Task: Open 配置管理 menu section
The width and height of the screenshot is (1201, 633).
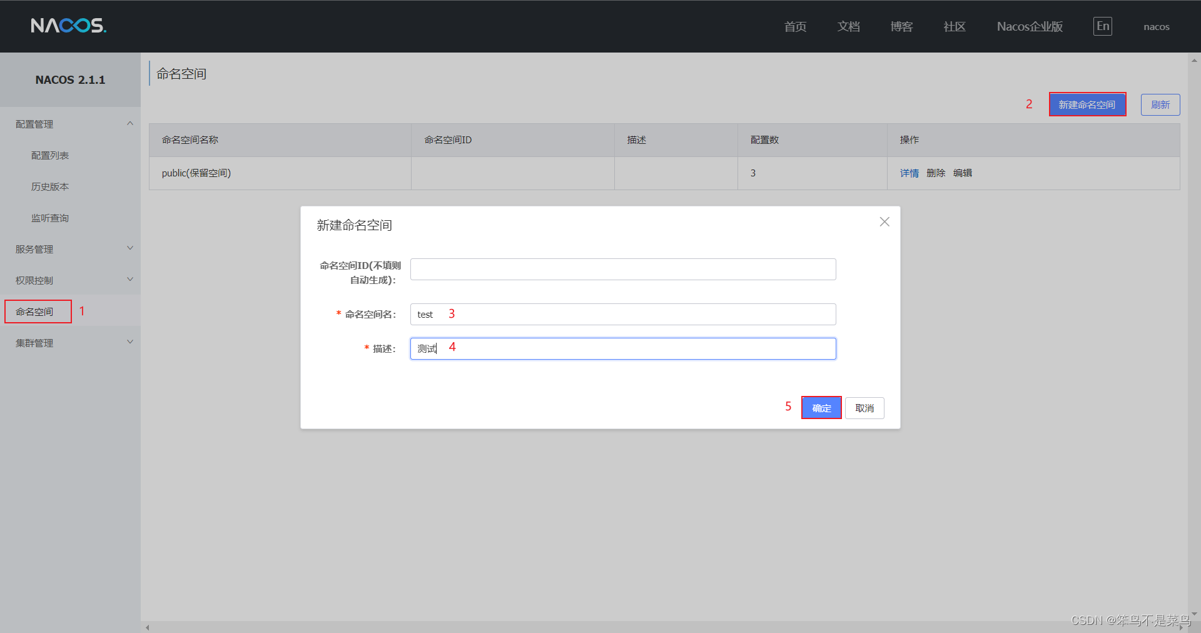Action: [34, 124]
